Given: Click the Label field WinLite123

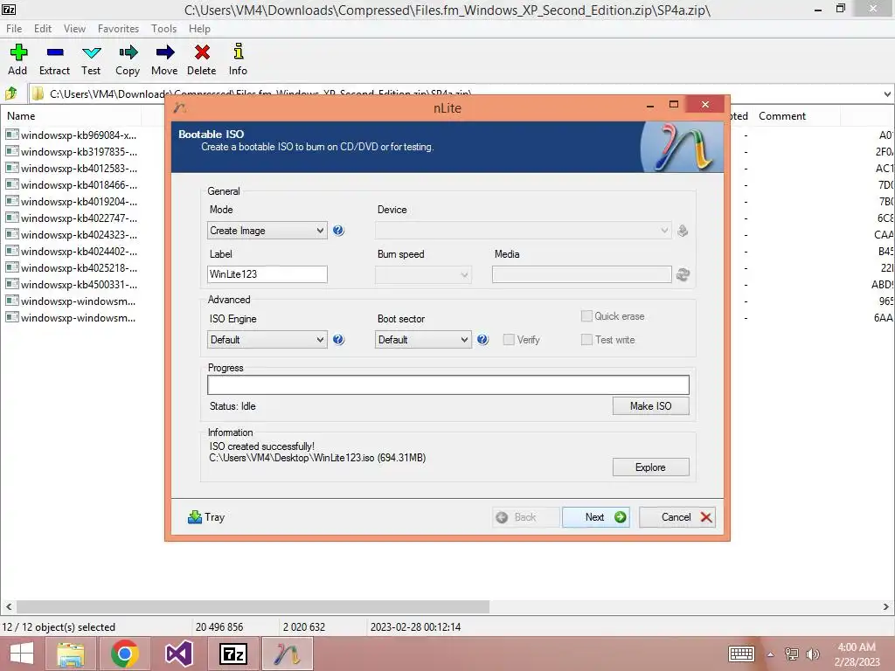Looking at the screenshot, I should [267, 274].
